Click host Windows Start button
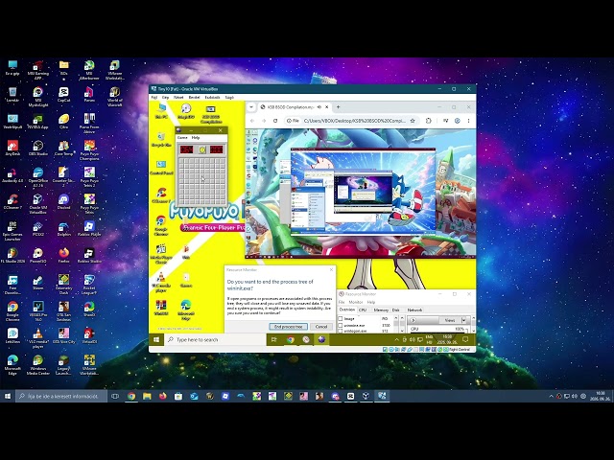Viewport: 614px width, 460px height. pos(8,396)
